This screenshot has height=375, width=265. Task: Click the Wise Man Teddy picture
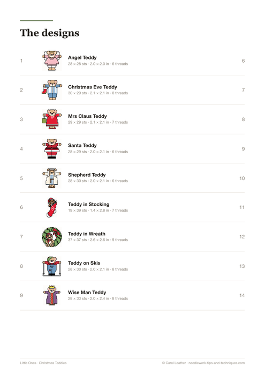pyautogui.click(x=52, y=295)
